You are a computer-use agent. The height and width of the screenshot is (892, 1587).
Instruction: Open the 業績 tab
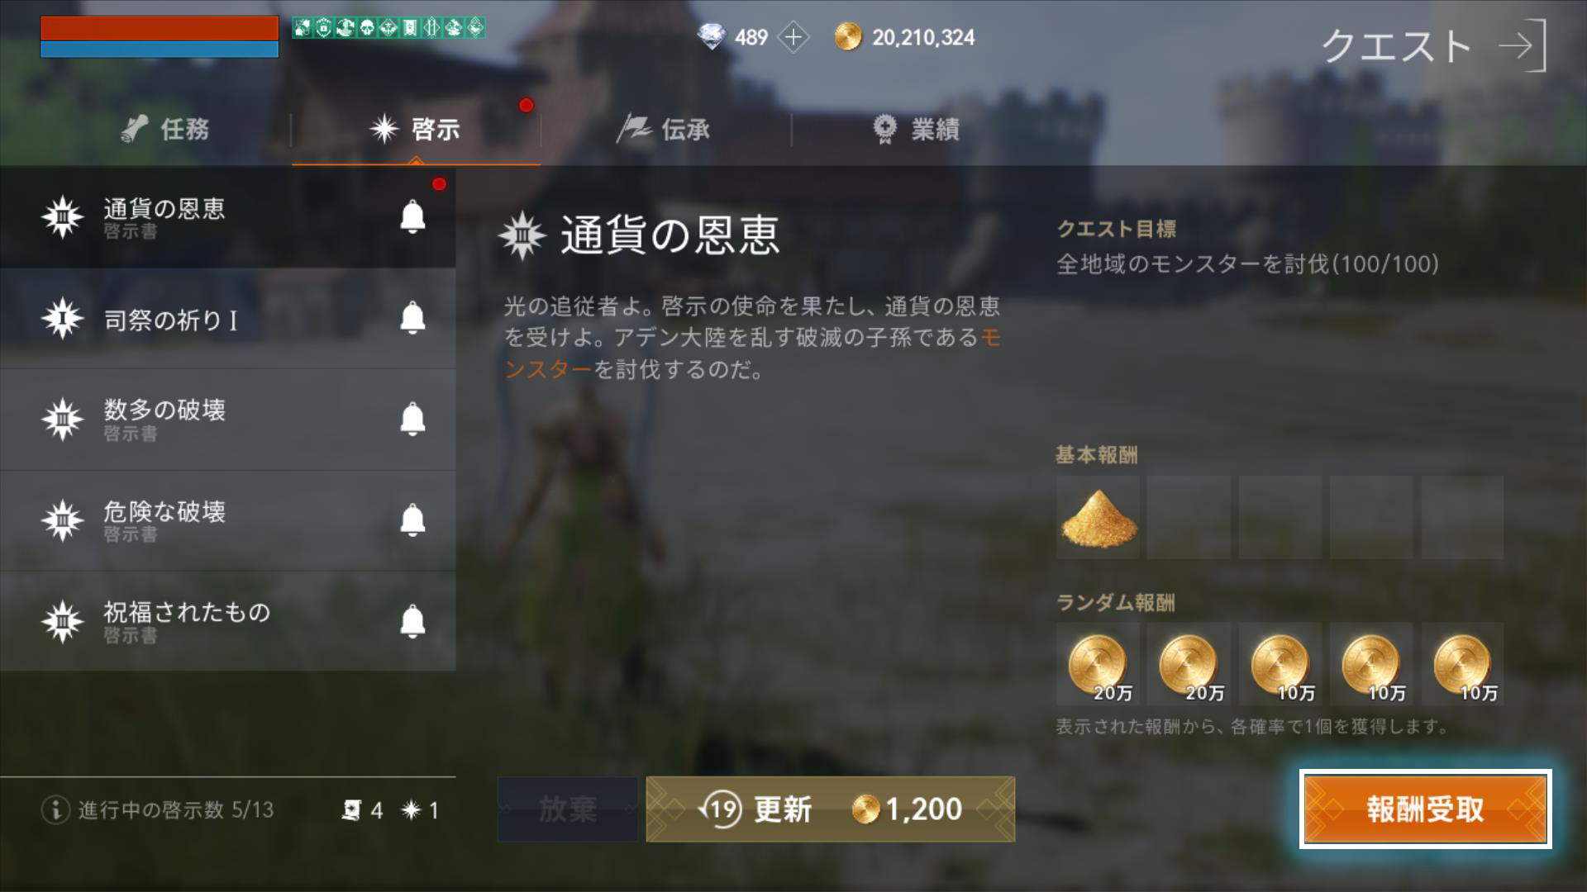coord(917,130)
